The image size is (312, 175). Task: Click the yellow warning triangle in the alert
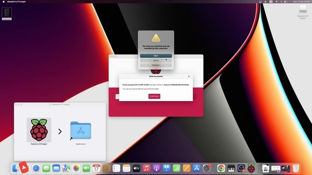(x=156, y=38)
